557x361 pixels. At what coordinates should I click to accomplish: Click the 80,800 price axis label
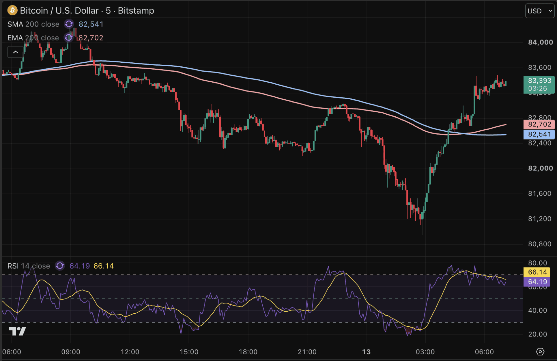[x=540, y=244]
